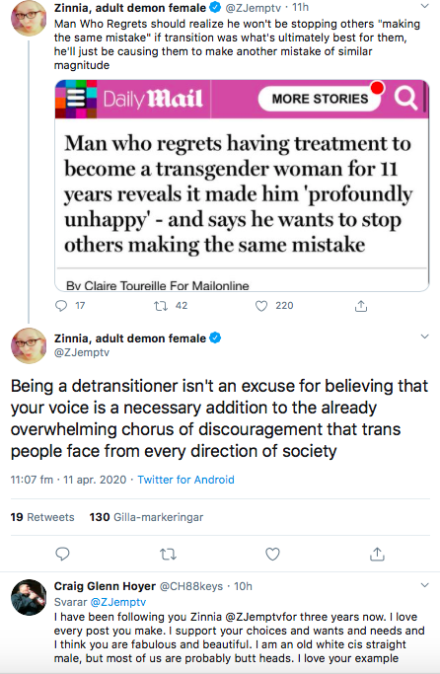
Task: Open the Twitter for Android link
Action: [185, 480]
